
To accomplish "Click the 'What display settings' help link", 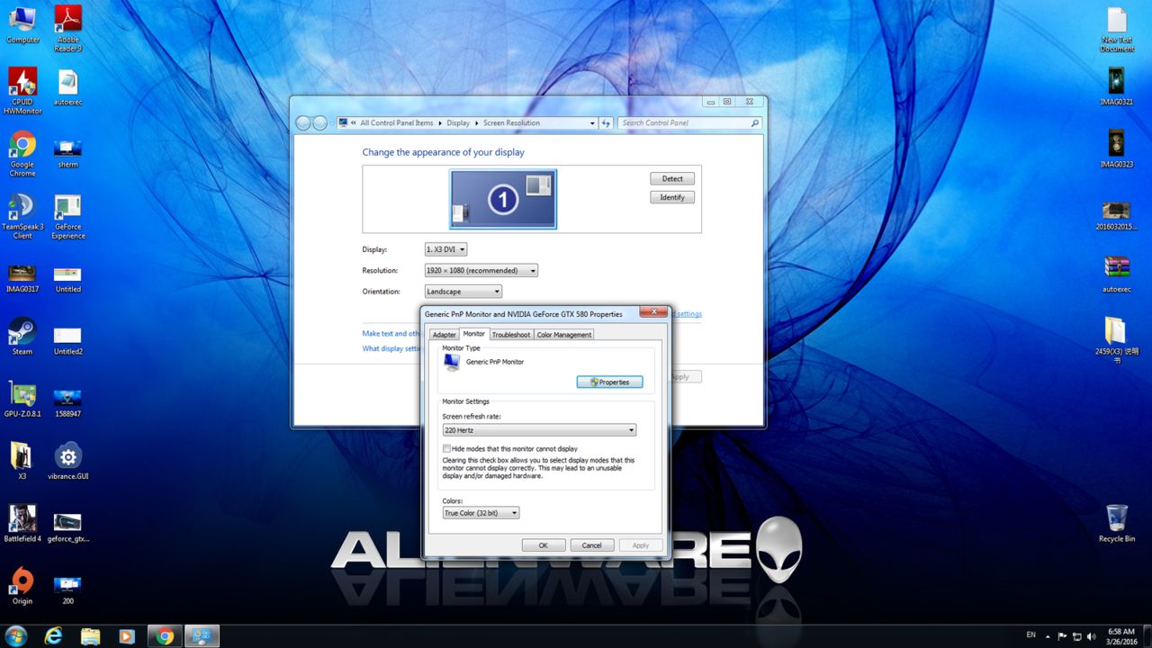I will (391, 349).
